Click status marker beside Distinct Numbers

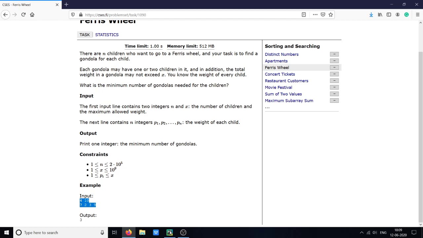[334, 54]
